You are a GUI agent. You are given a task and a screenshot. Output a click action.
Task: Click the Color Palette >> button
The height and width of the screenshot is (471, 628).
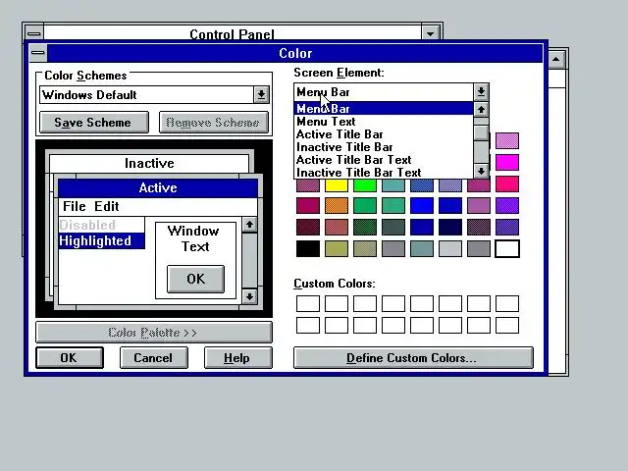tap(154, 333)
